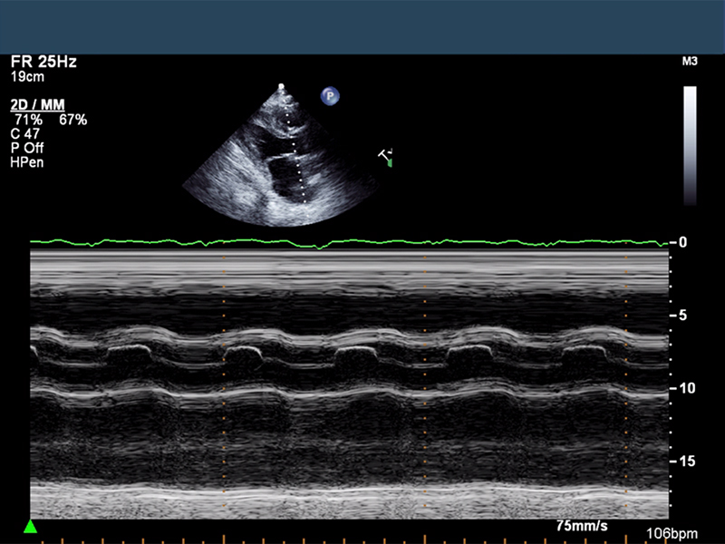Click the green triangle marker at bottom left
The width and height of the screenshot is (725, 544).
(x=30, y=527)
